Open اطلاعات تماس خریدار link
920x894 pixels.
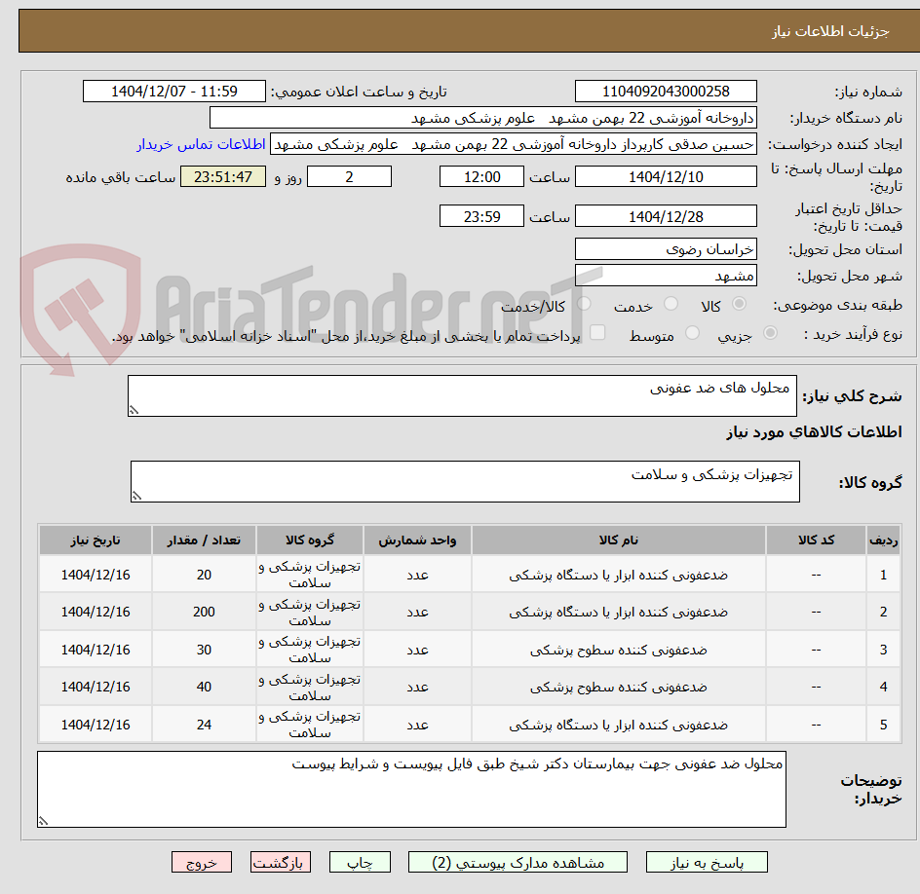tap(201, 144)
